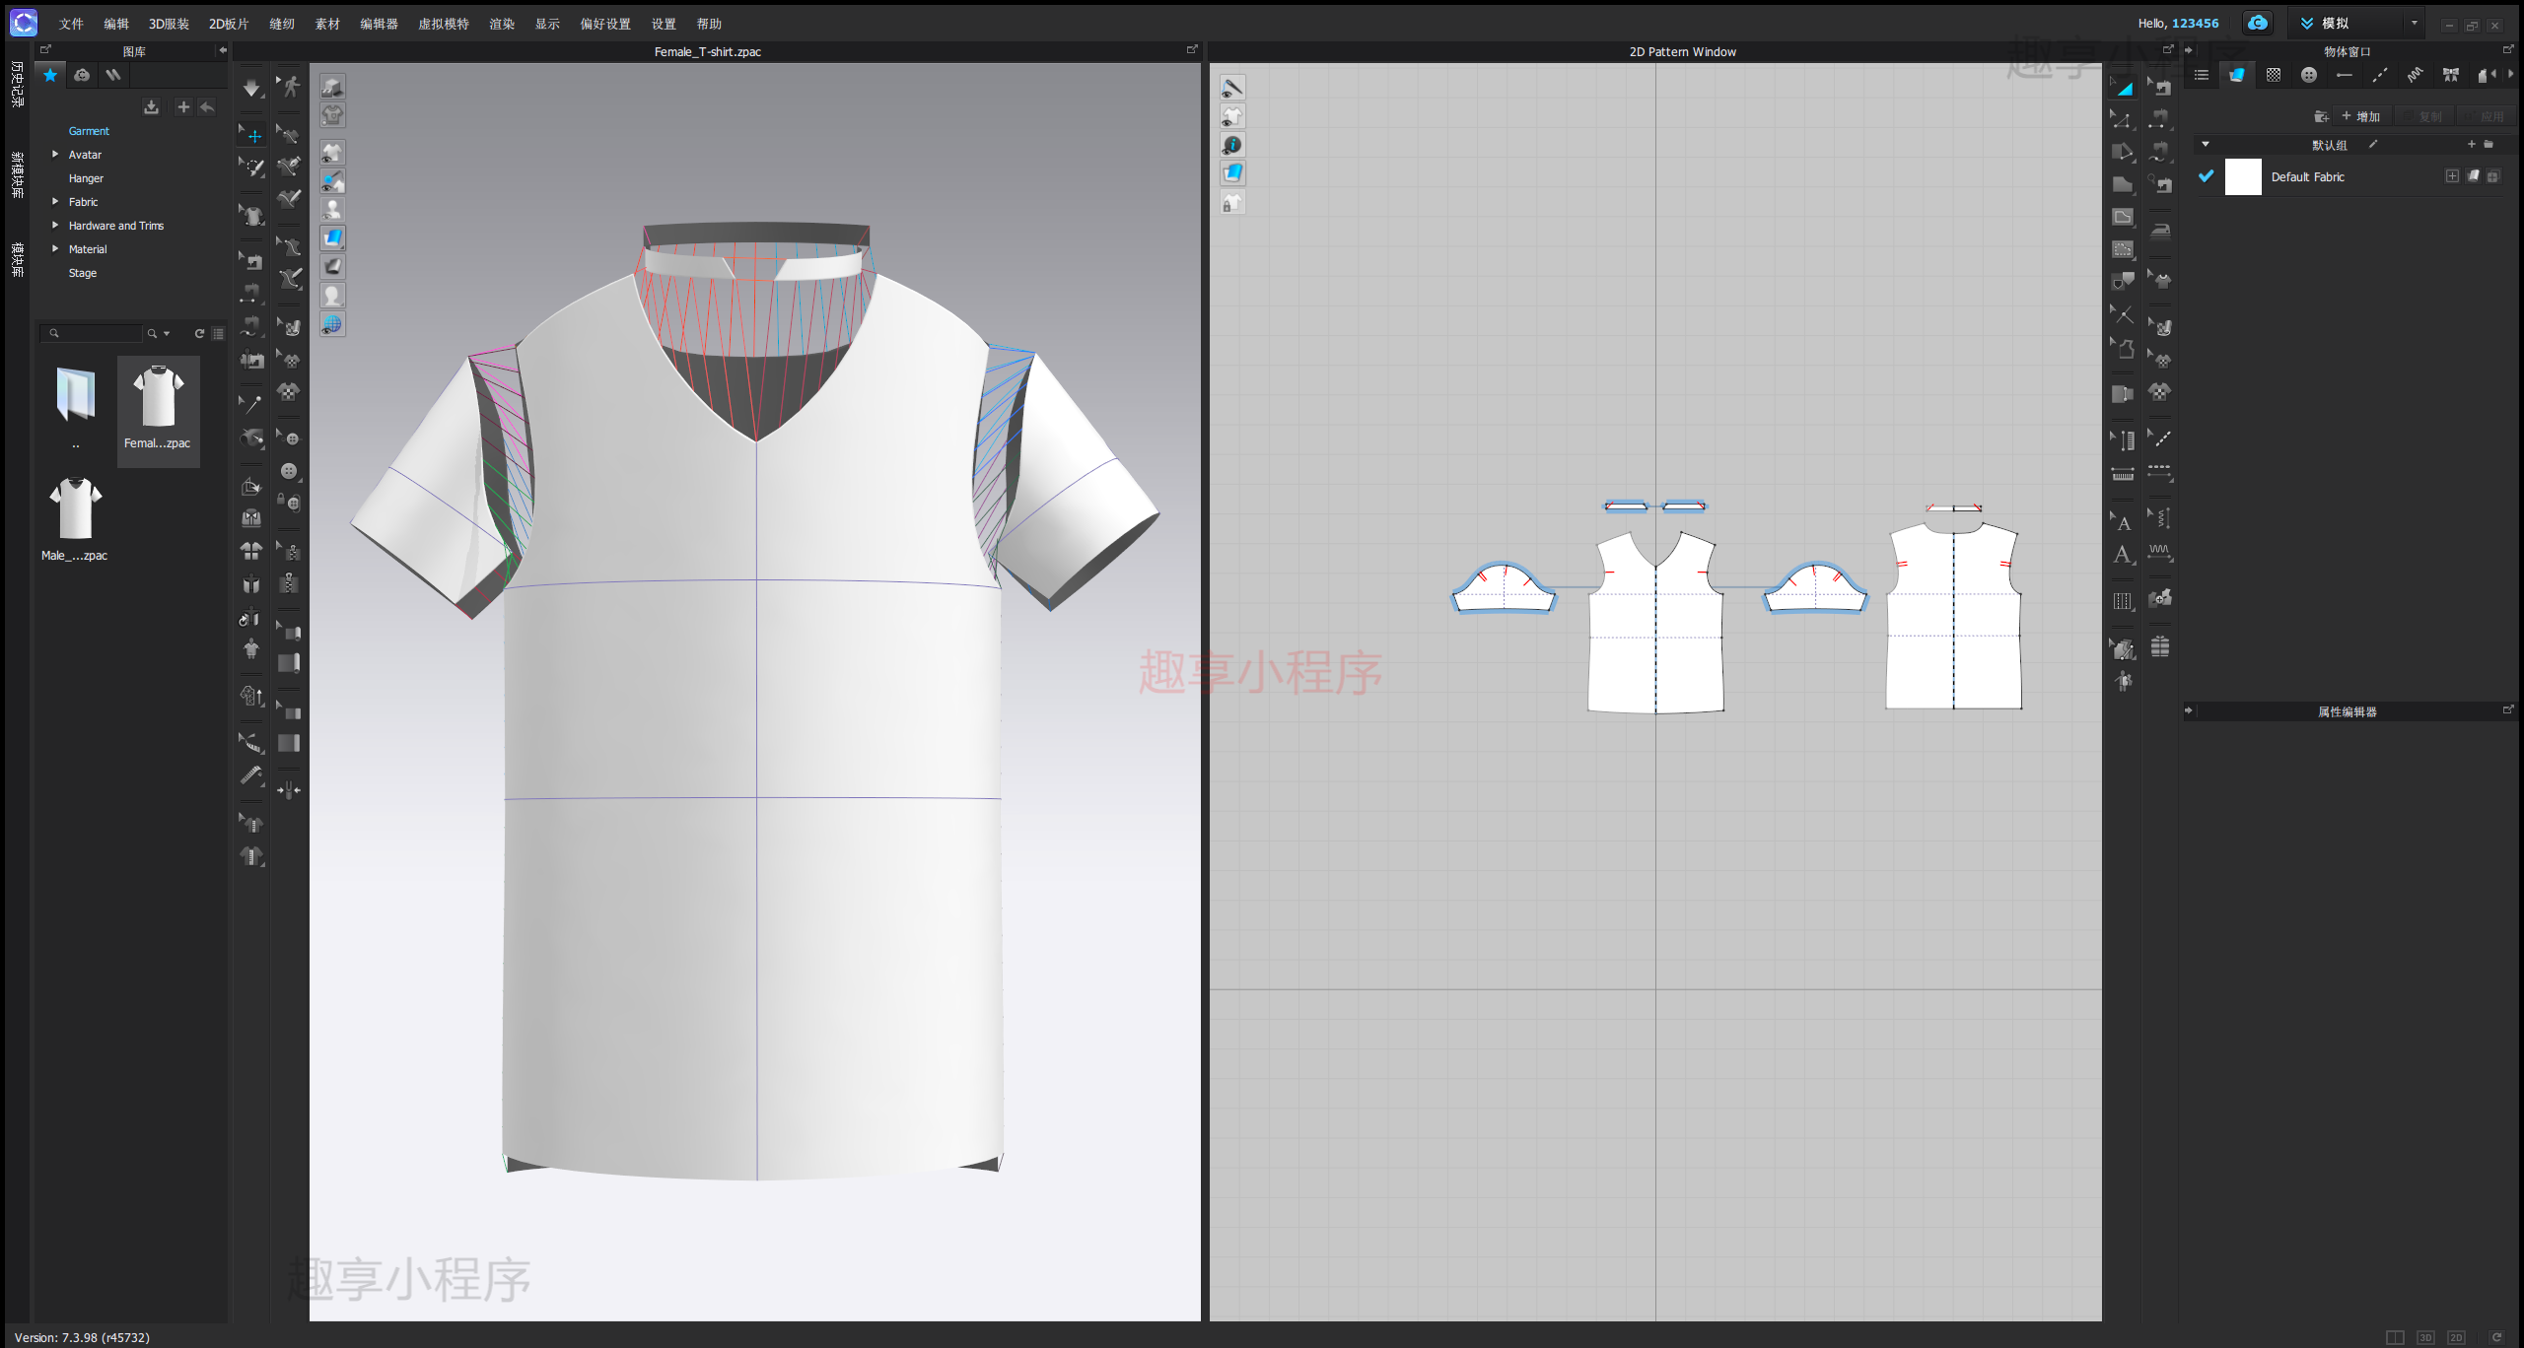Toggle 3D textured surface render style
Image resolution: width=2524 pixels, height=1348 pixels.
333,237
